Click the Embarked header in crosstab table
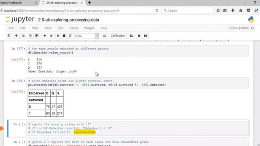 tap(37, 93)
